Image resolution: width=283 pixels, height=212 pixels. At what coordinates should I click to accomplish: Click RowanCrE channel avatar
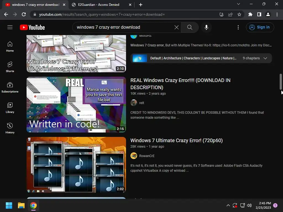click(x=134, y=156)
